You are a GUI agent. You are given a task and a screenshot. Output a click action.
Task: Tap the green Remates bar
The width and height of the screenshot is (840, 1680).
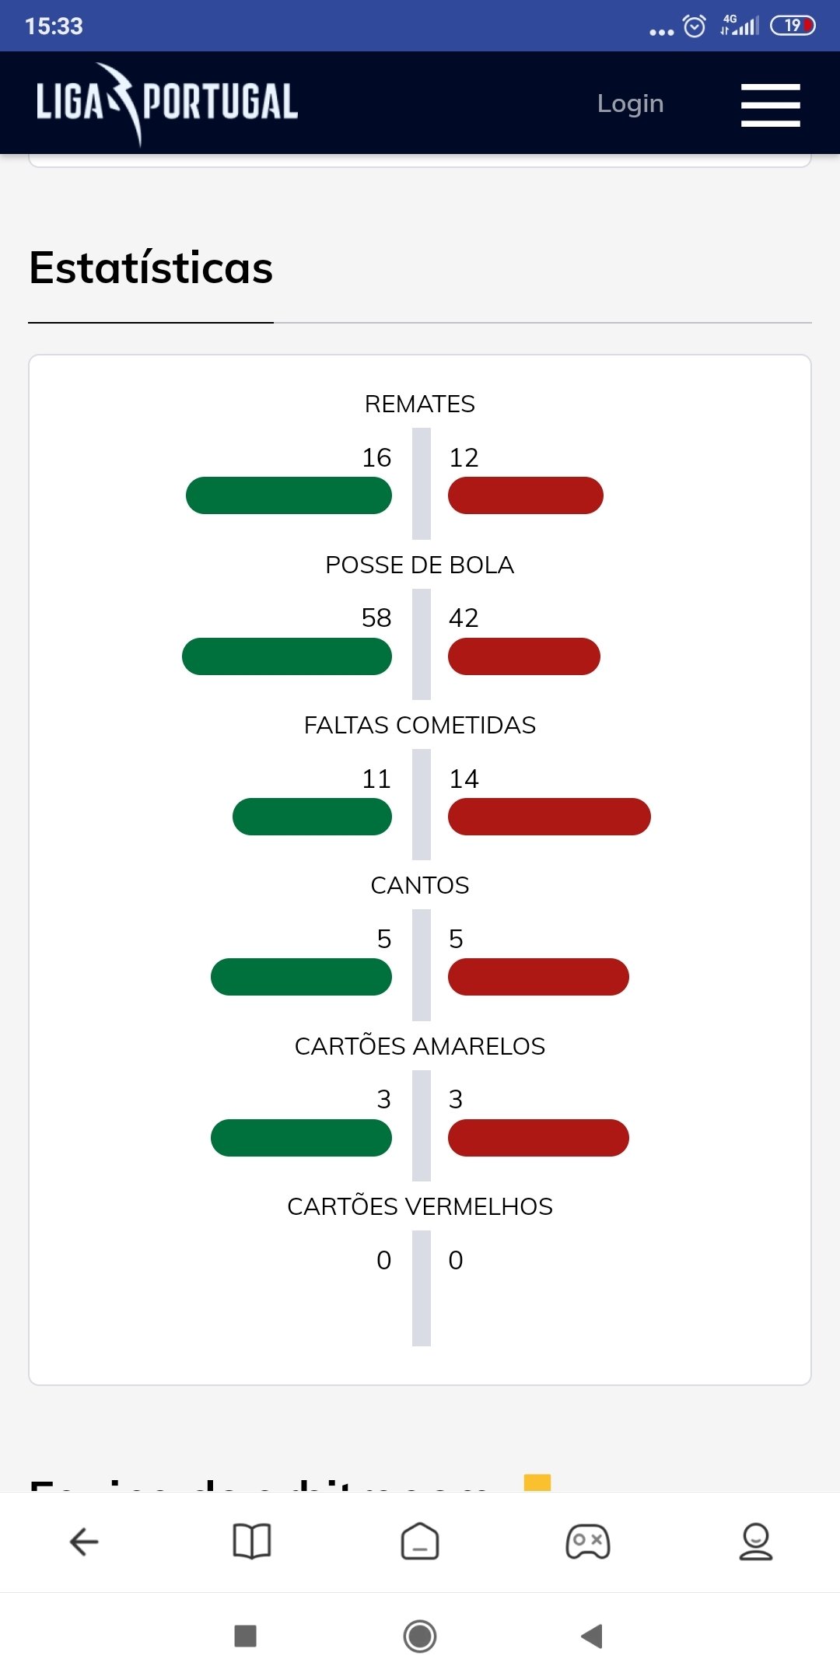[289, 495]
